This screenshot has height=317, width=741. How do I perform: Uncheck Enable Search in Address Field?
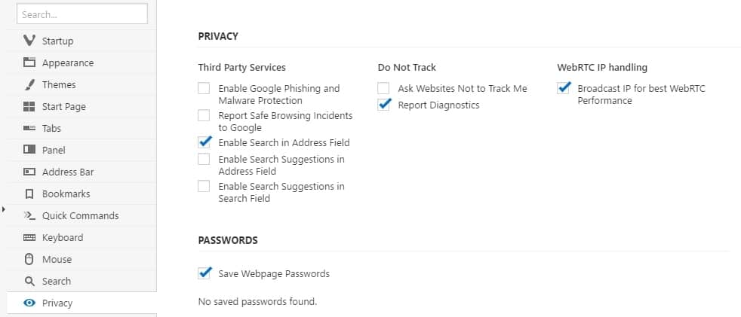point(204,142)
